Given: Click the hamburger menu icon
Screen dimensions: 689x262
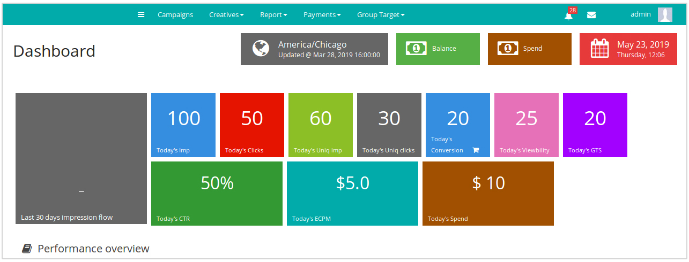Looking at the screenshot, I should (141, 14).
